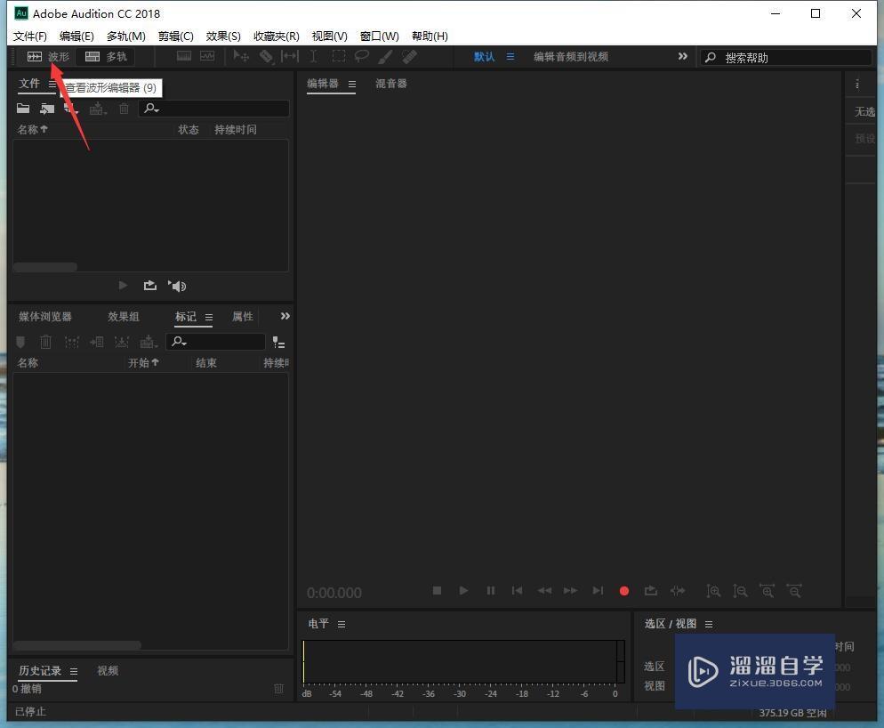884x728 pixels.
Task: Click the trash icon in 文件 panel
Action: pos(124,109)
